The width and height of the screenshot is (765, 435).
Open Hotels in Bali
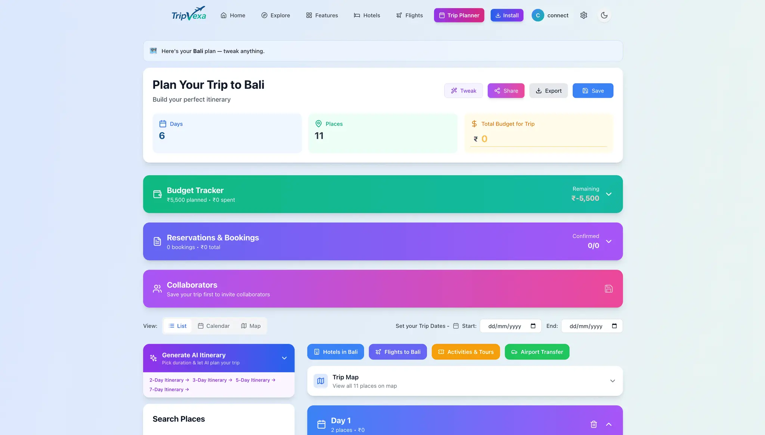335,352
